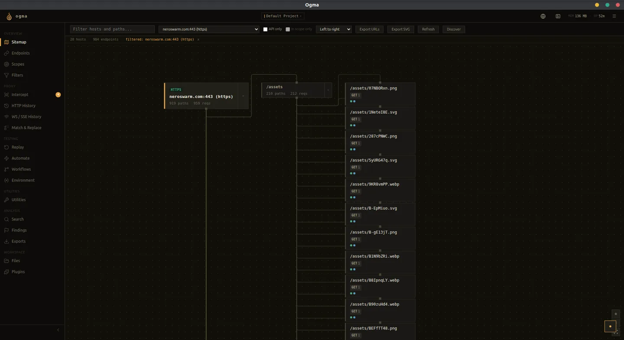Click the 984 endpoints count text
Viewport: 624px width, 340px height.
click(x=106, y=39)
